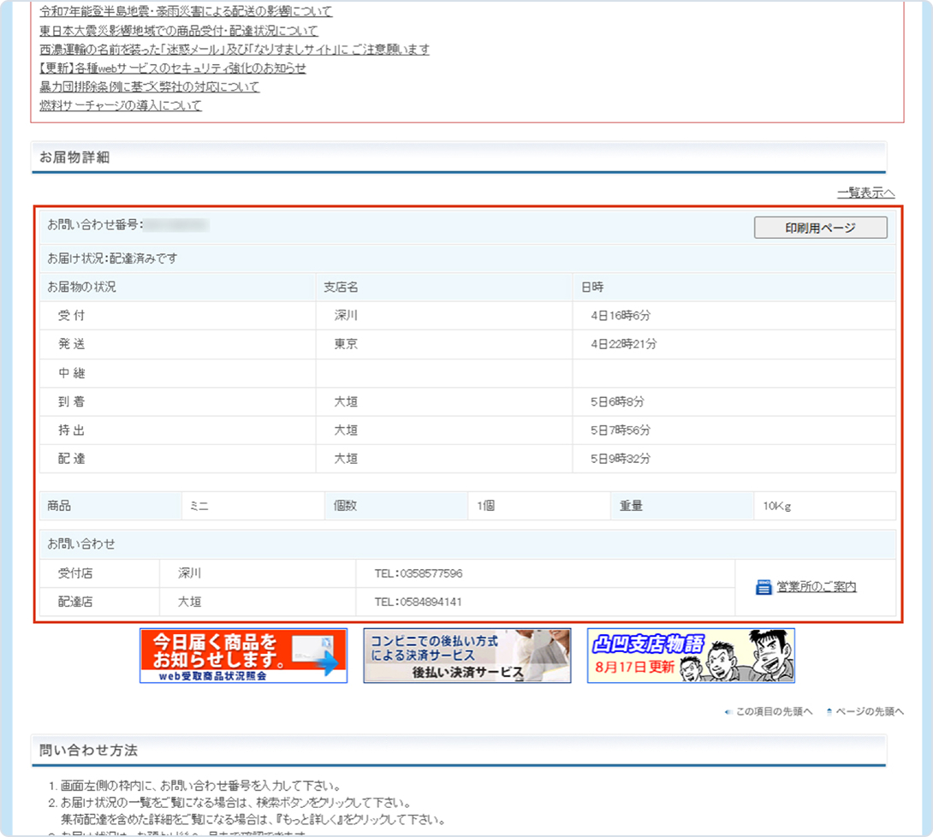Click the 凸凹支店物語 comic banner
This screenshot has height=837, width=933.
[x=691, y=656]
